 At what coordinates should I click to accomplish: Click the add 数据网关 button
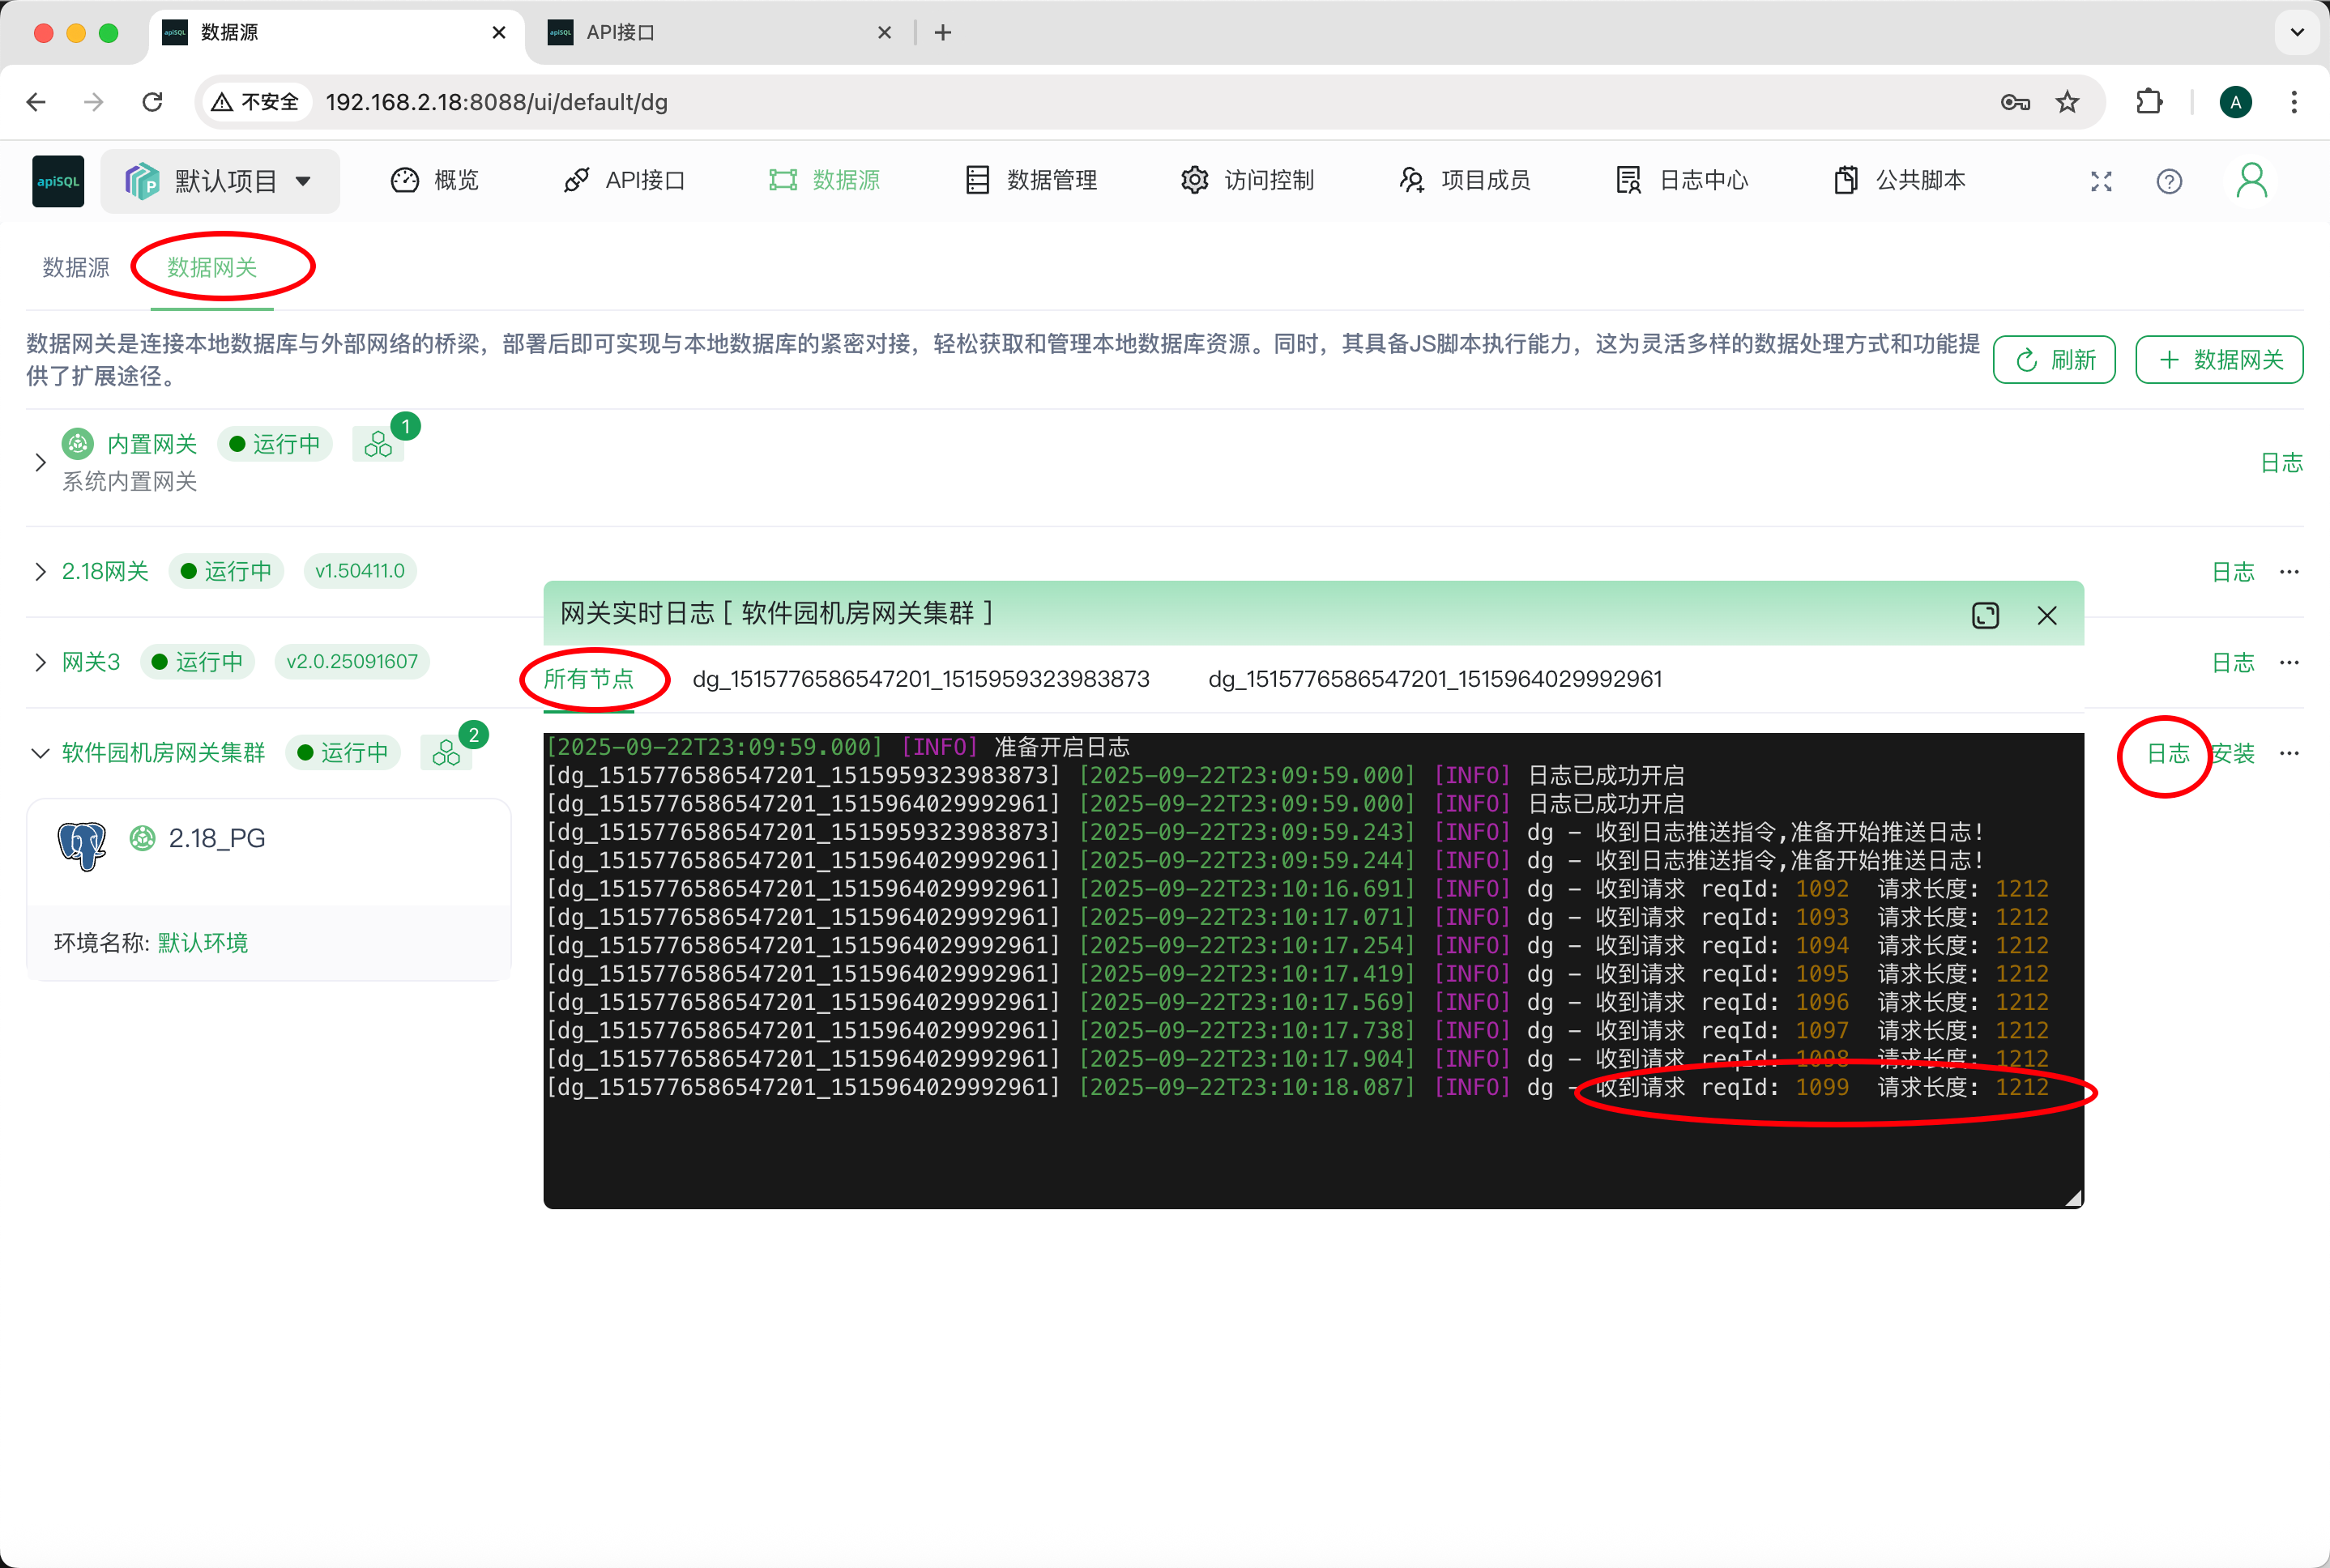point(2218,360)
